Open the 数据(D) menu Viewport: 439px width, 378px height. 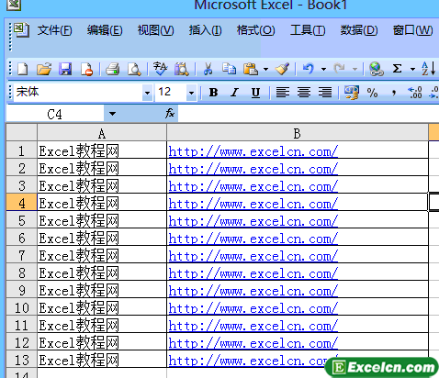359,30
